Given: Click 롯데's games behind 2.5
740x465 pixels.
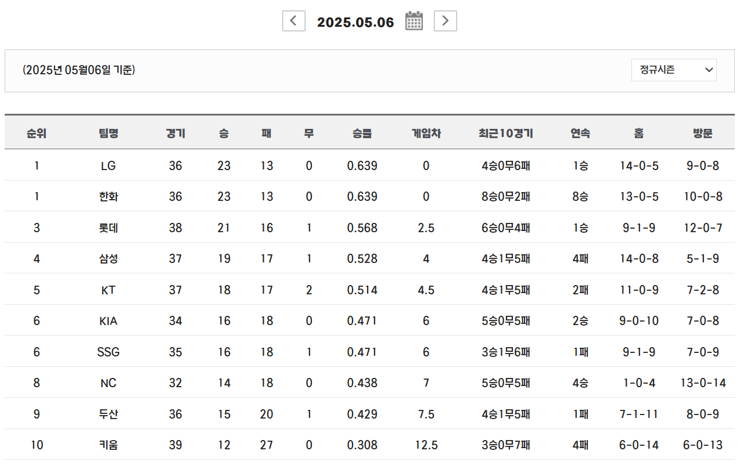Looking at the screenshot, I should point(426,228).
